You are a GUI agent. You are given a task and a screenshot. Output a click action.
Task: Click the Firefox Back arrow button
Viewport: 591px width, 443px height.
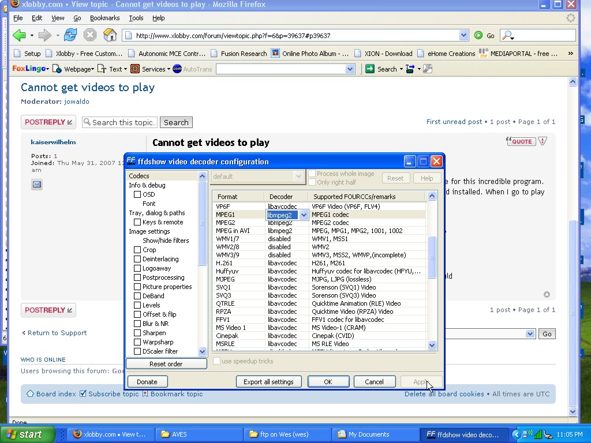coord(19,35)
